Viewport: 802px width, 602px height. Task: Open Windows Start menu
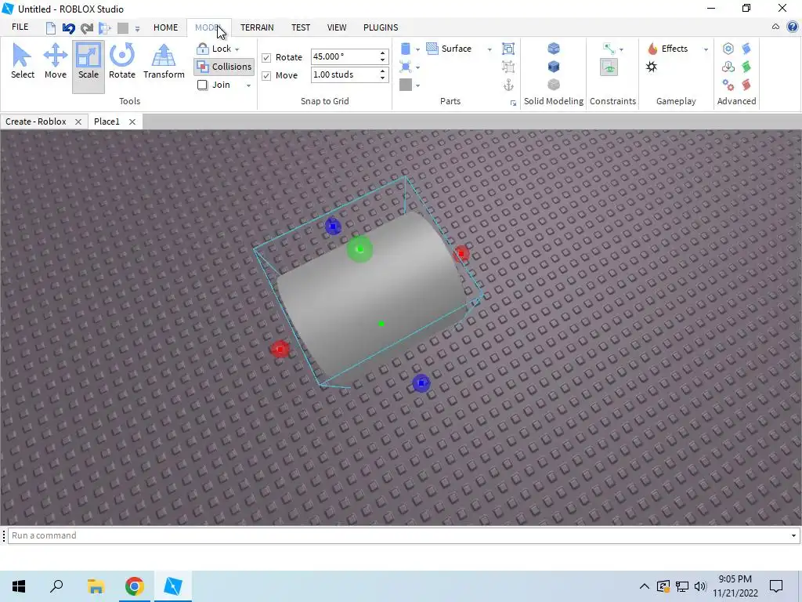pyautogui.click(x=19, y=586)
